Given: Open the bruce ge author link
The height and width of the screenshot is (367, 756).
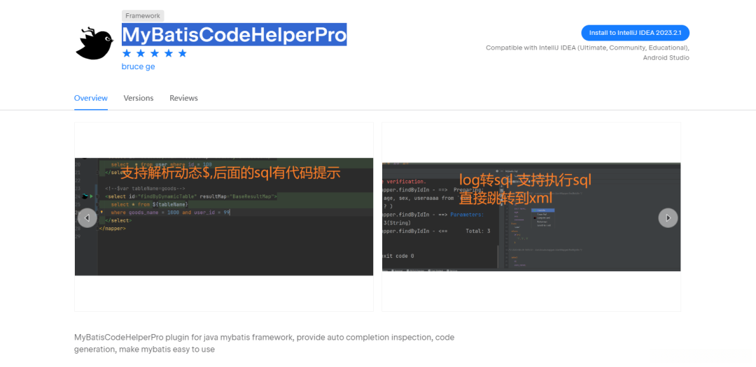Looking at the screenshot, I should point(139,66).
